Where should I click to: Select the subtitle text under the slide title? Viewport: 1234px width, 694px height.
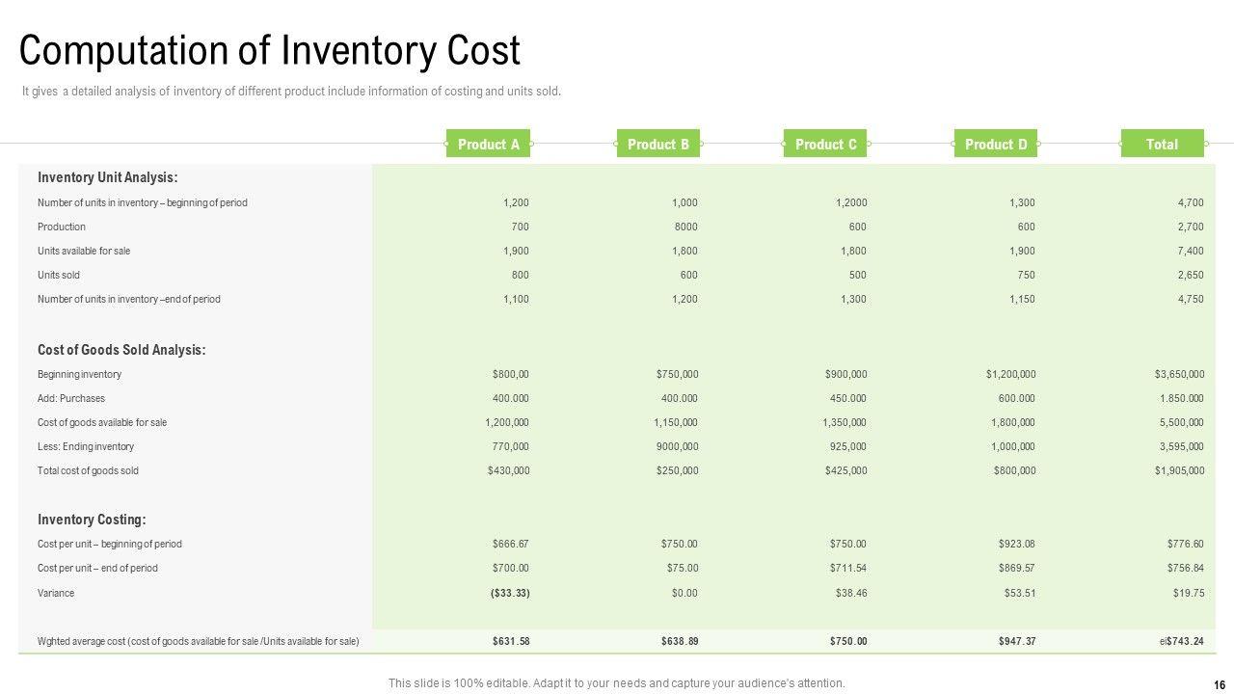[x=291, y=92]
